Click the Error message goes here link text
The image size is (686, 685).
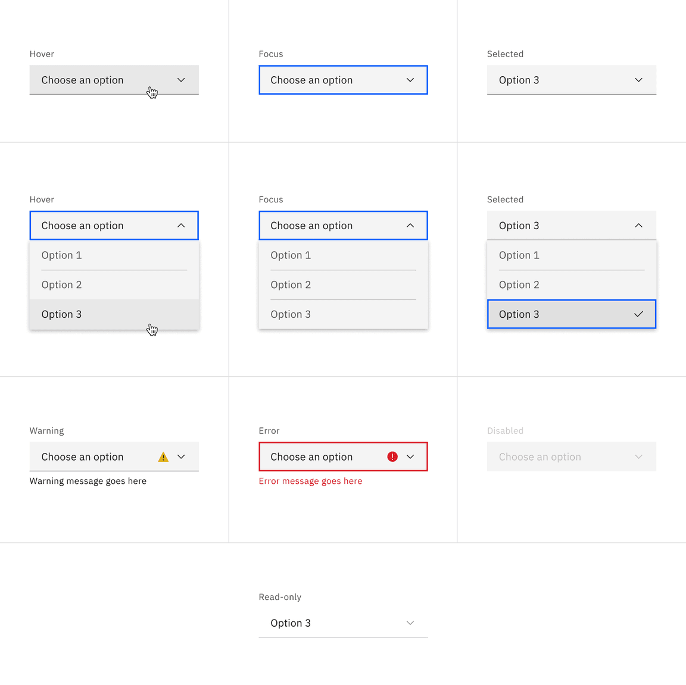click(x=310, y=481)
